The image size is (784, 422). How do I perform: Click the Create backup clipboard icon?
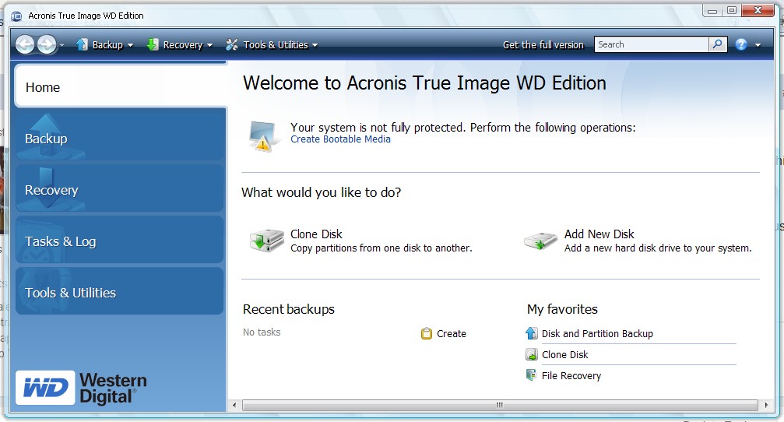427,333
